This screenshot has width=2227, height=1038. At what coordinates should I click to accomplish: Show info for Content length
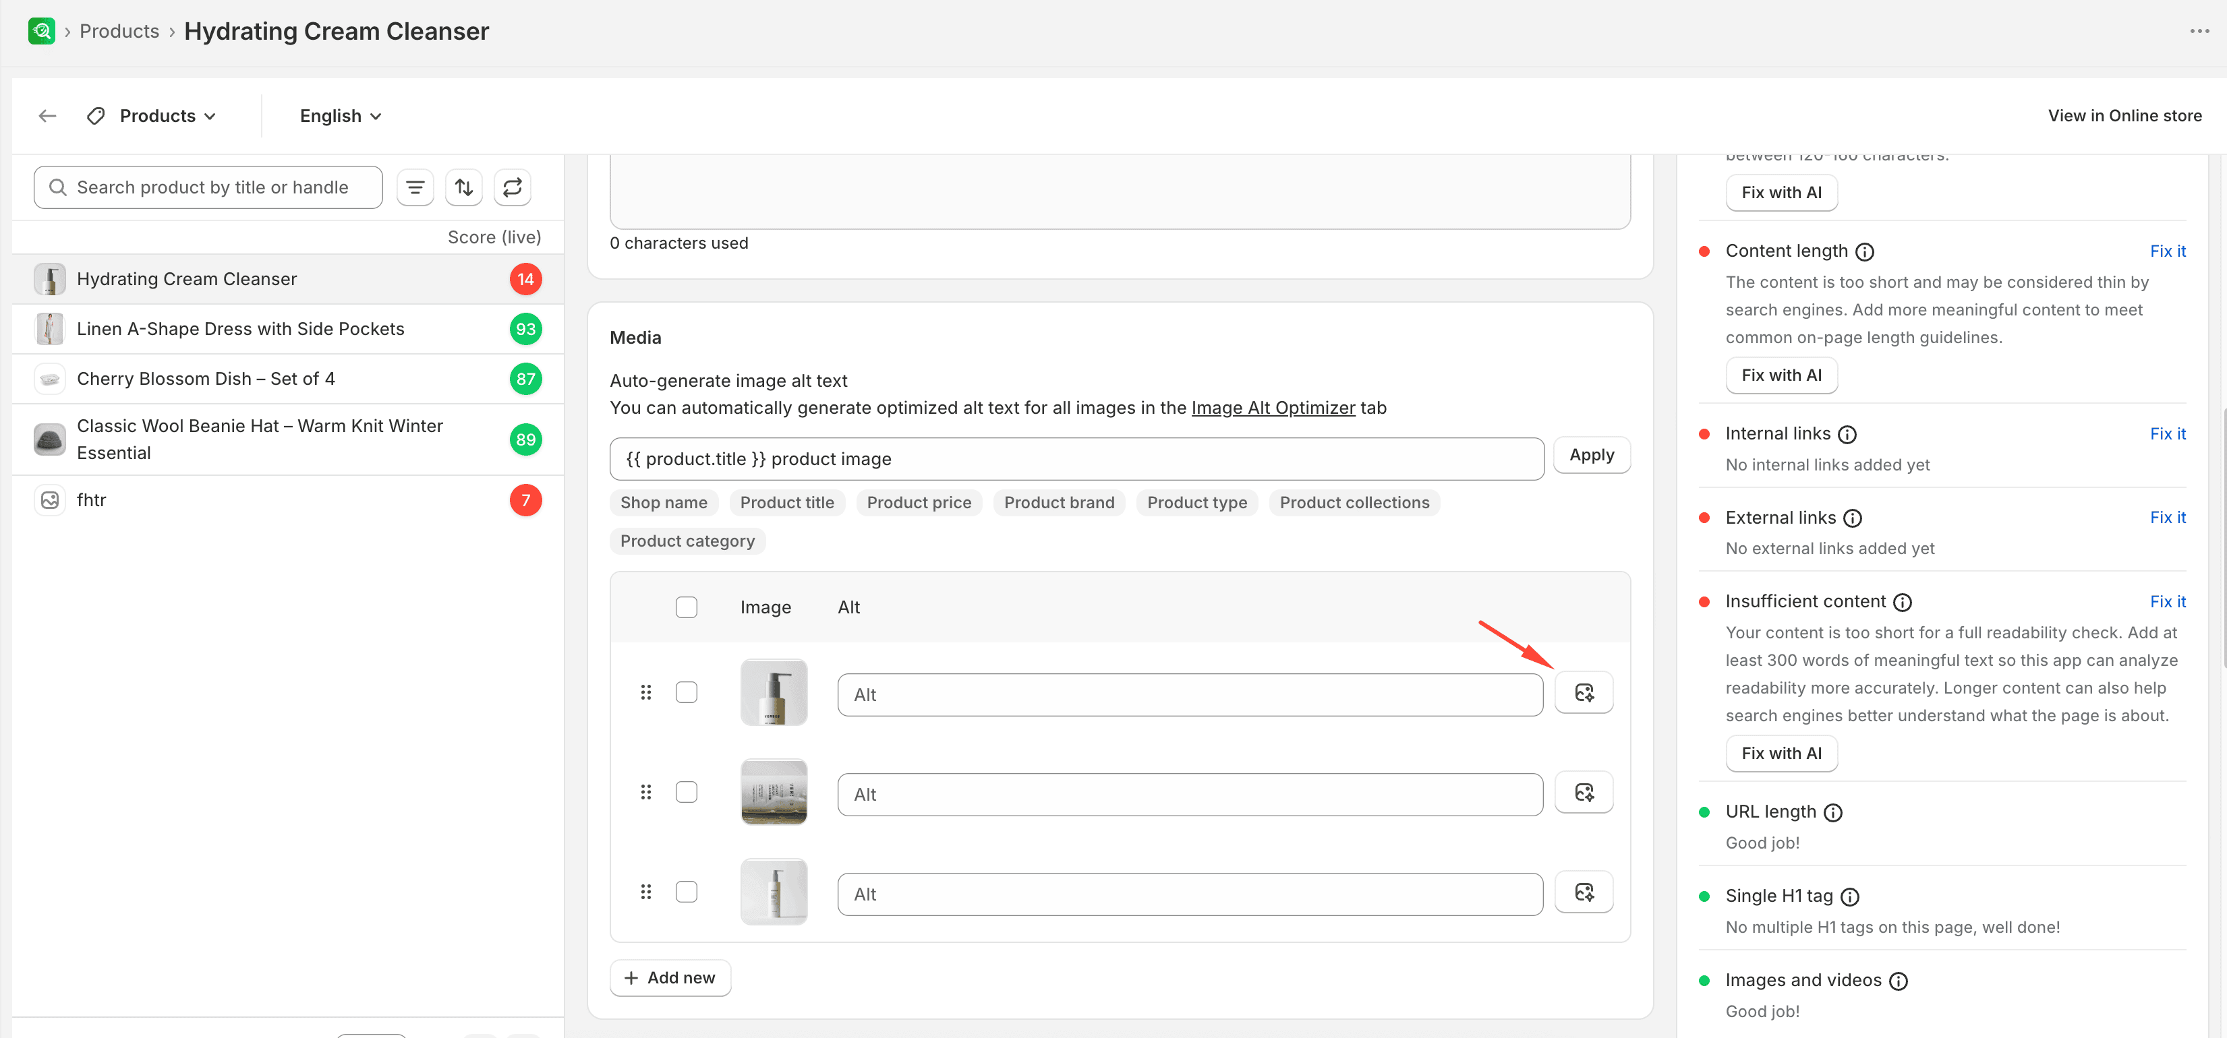1865,251
